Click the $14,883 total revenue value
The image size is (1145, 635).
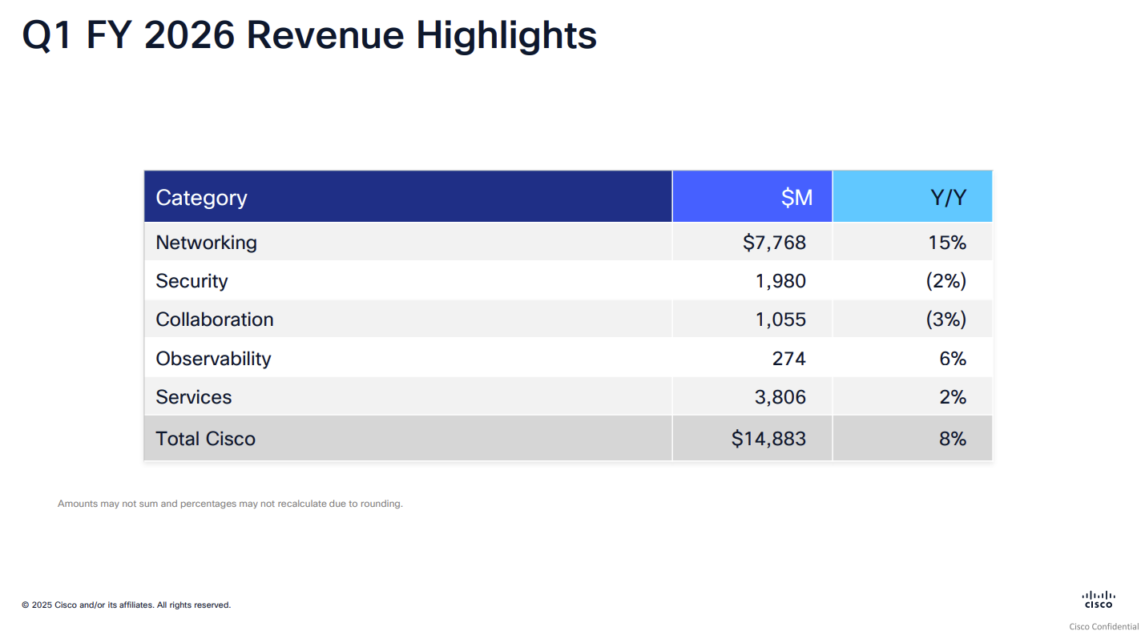tap(768, 439)
